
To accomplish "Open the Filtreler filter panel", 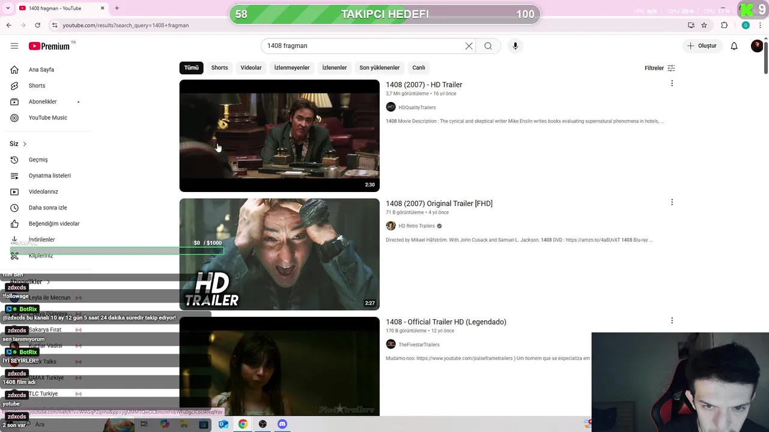I will [660, 68].
